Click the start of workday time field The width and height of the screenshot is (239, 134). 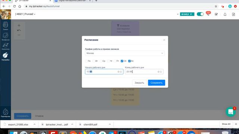104,72
